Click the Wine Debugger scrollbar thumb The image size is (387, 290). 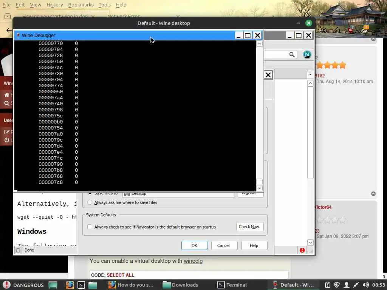(259, 182)
